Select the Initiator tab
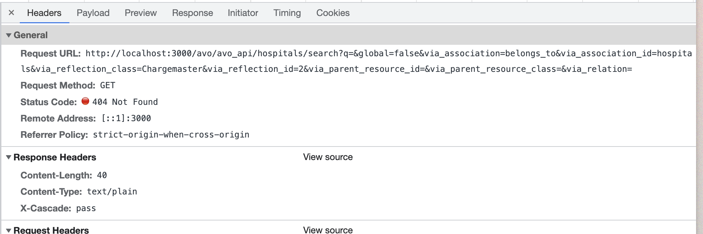Screen dimensions: 703x234 [242, 13]
